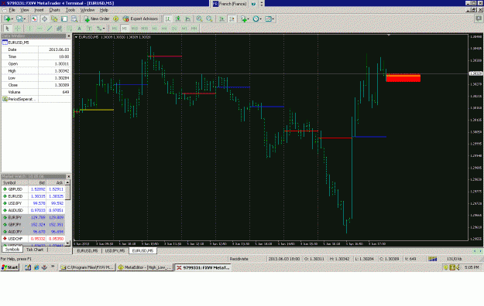Zoom in on the chart
This screenshot has height=306, width=484.
199,19
